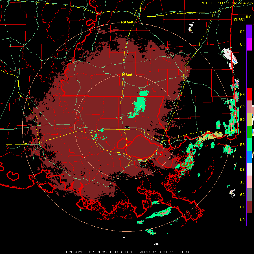Click the HA red legend swatch
254x254 pixels.
[249, 94]
